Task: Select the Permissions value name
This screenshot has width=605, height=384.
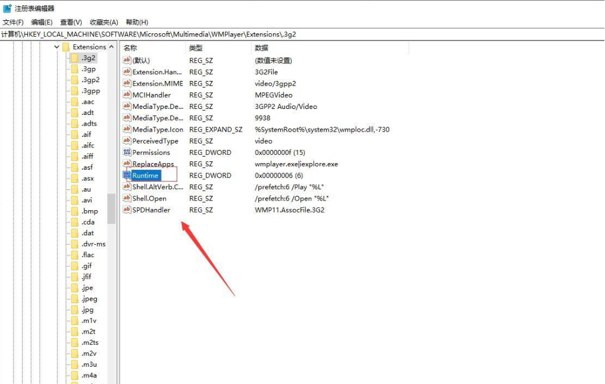Action: click(151, 152)
